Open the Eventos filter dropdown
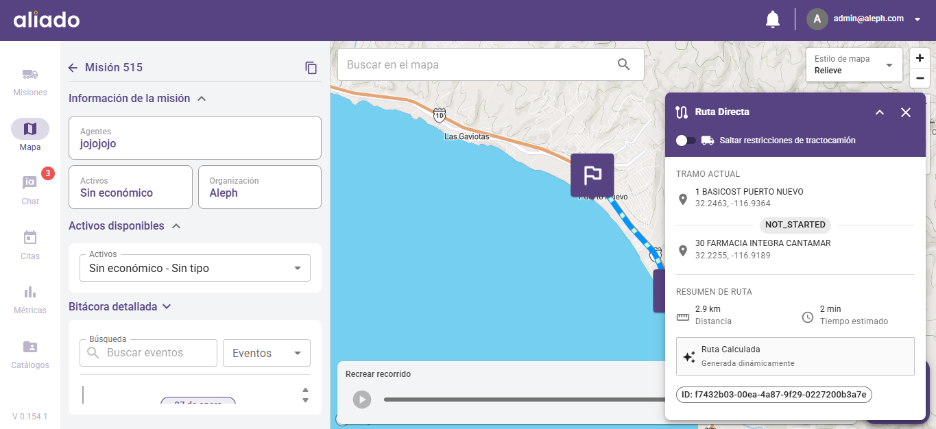The width and height of the screenshot is (936, 429). coord(267,353)
